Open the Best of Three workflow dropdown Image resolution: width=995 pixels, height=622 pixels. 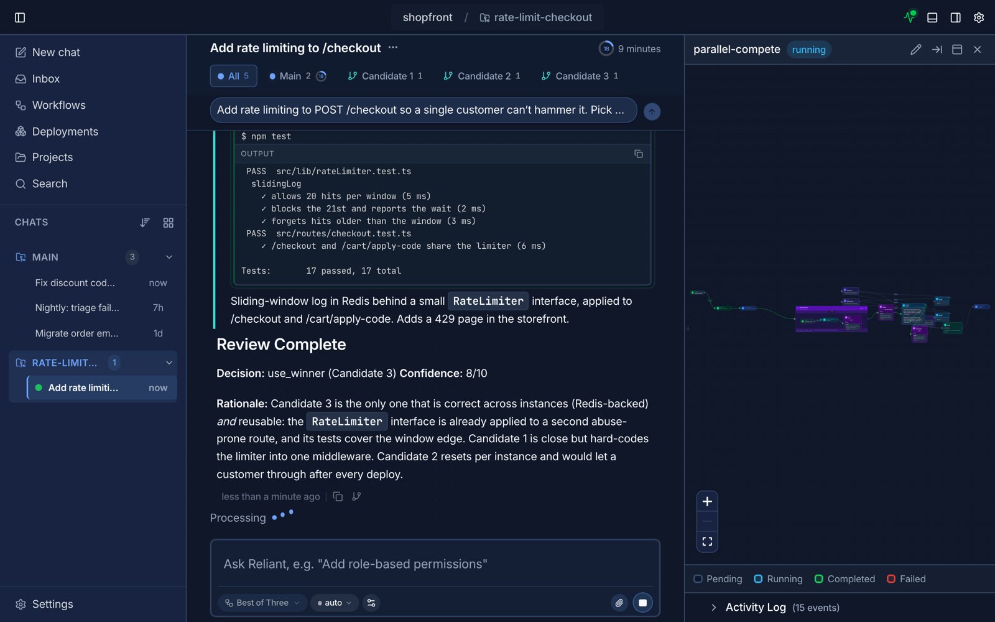tap(262, 603)
